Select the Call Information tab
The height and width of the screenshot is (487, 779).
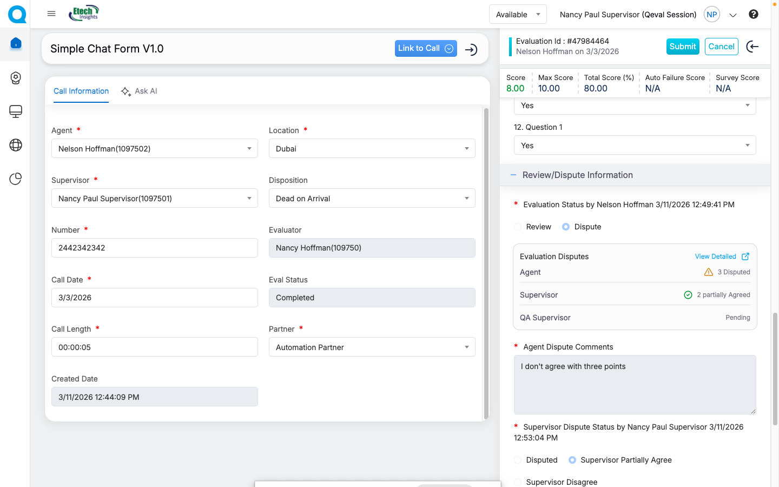81,91
